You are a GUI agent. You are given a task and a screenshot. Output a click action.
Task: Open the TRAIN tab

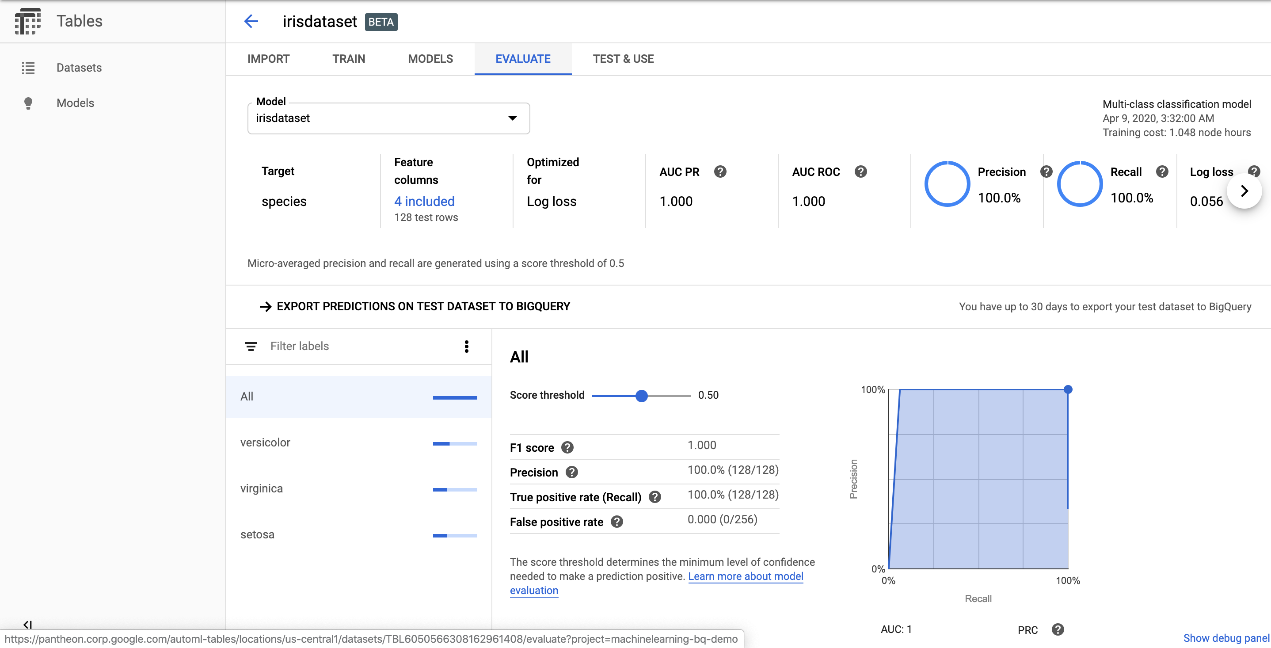coord(348,59)
